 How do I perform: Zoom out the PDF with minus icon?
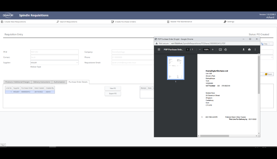200,49
